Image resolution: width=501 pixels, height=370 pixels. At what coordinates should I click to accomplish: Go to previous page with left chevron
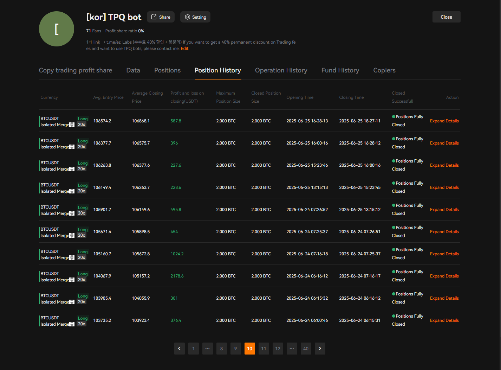tap(179, 349)
